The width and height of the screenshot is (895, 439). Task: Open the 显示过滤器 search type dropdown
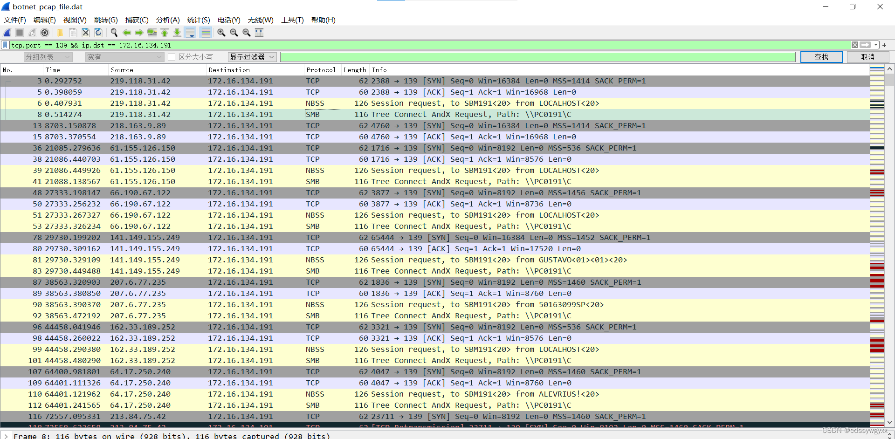[x=252, y=57]
